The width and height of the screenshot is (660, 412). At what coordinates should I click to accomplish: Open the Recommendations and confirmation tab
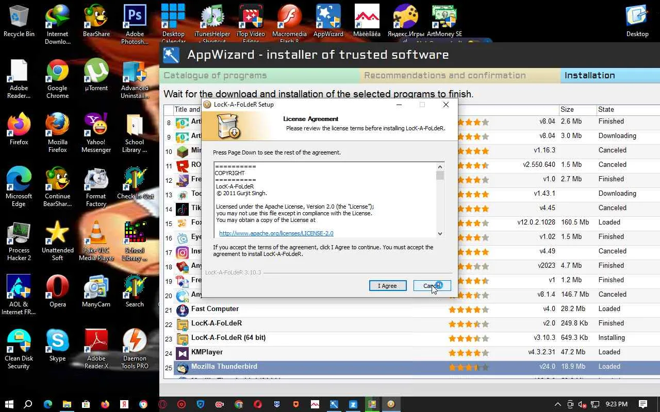pos(460,76)
